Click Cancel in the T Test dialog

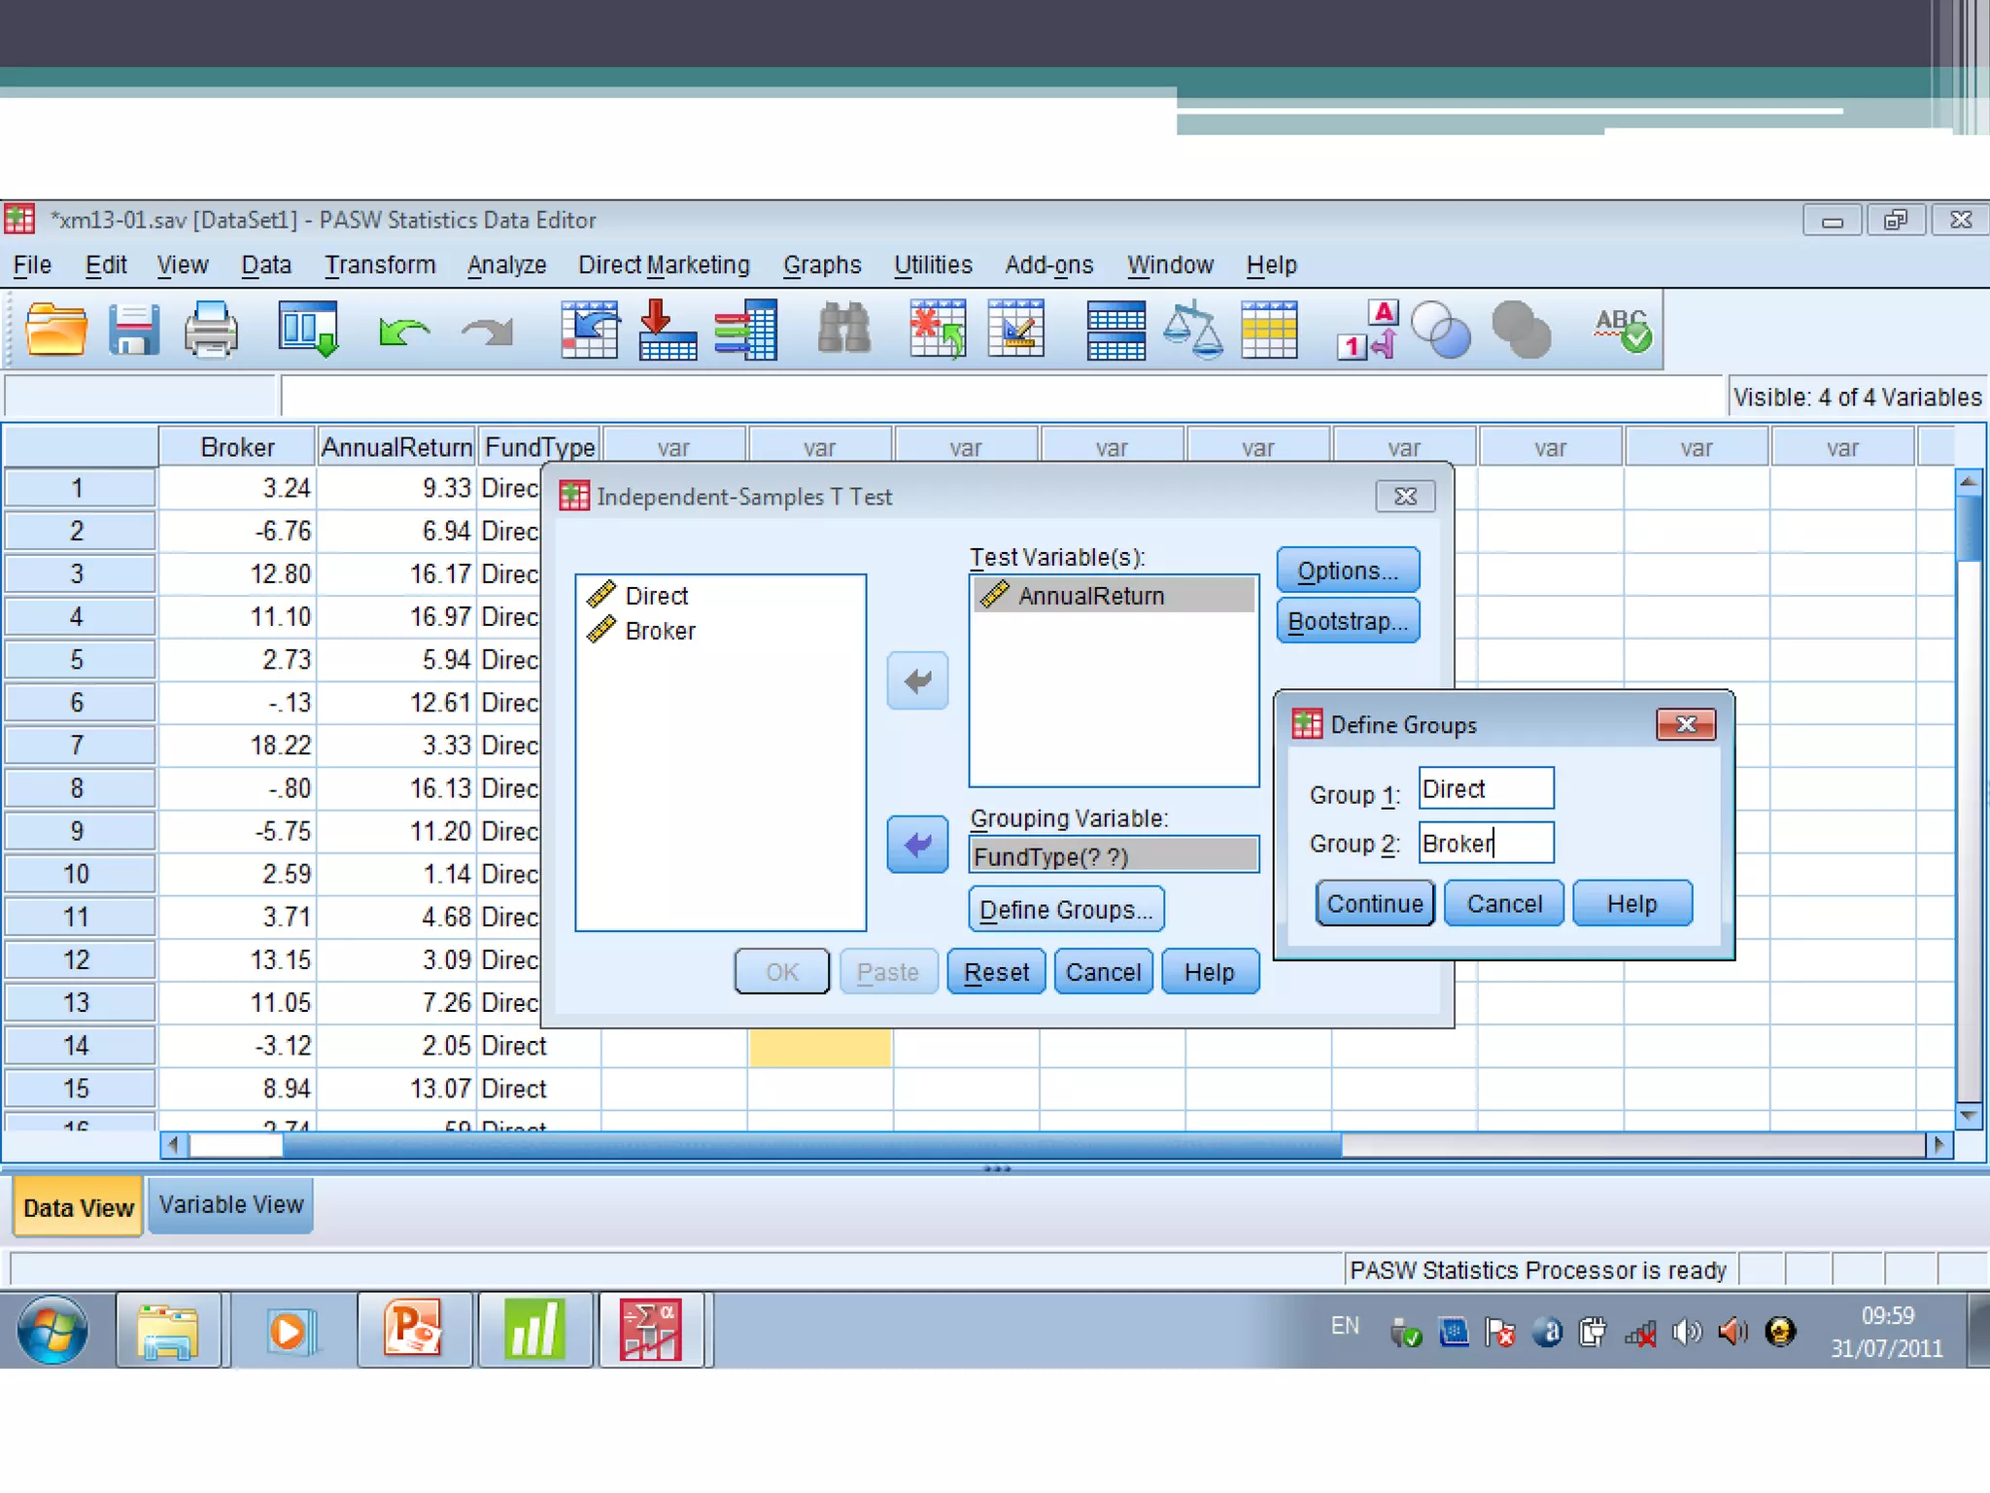pyautogui.click(x=1103, y=972)
